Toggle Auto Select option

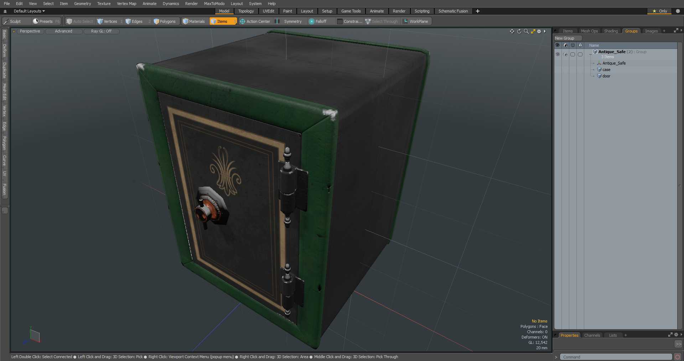[79, 21]
